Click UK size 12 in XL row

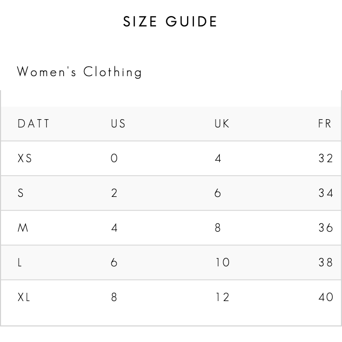(222, 297)
